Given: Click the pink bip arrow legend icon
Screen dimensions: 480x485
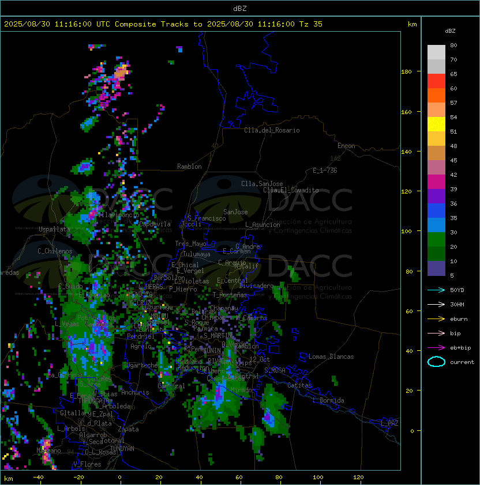Looking at the screenshot, I should click(436, 333).
